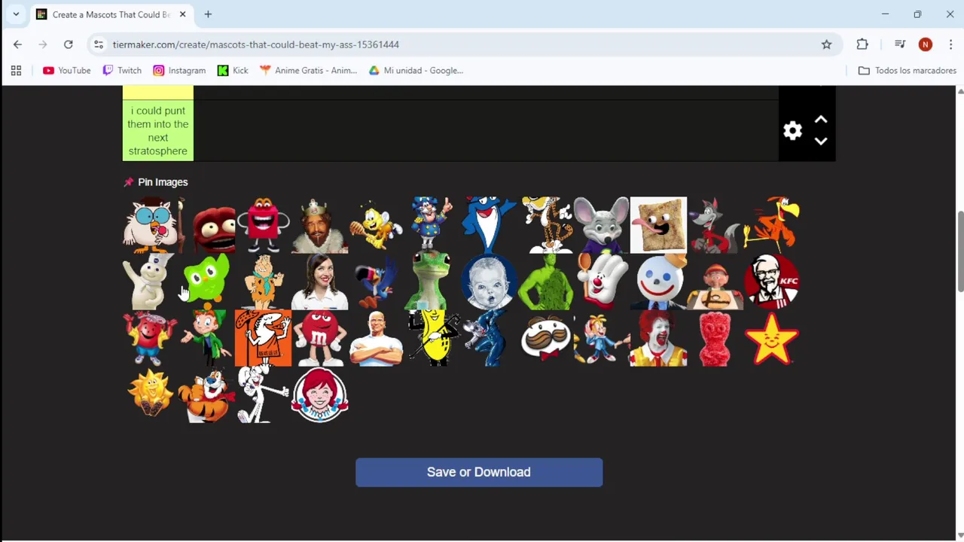Reload the tiermaker page
Screen dimensions: 964x542
[x=68, y=44]
